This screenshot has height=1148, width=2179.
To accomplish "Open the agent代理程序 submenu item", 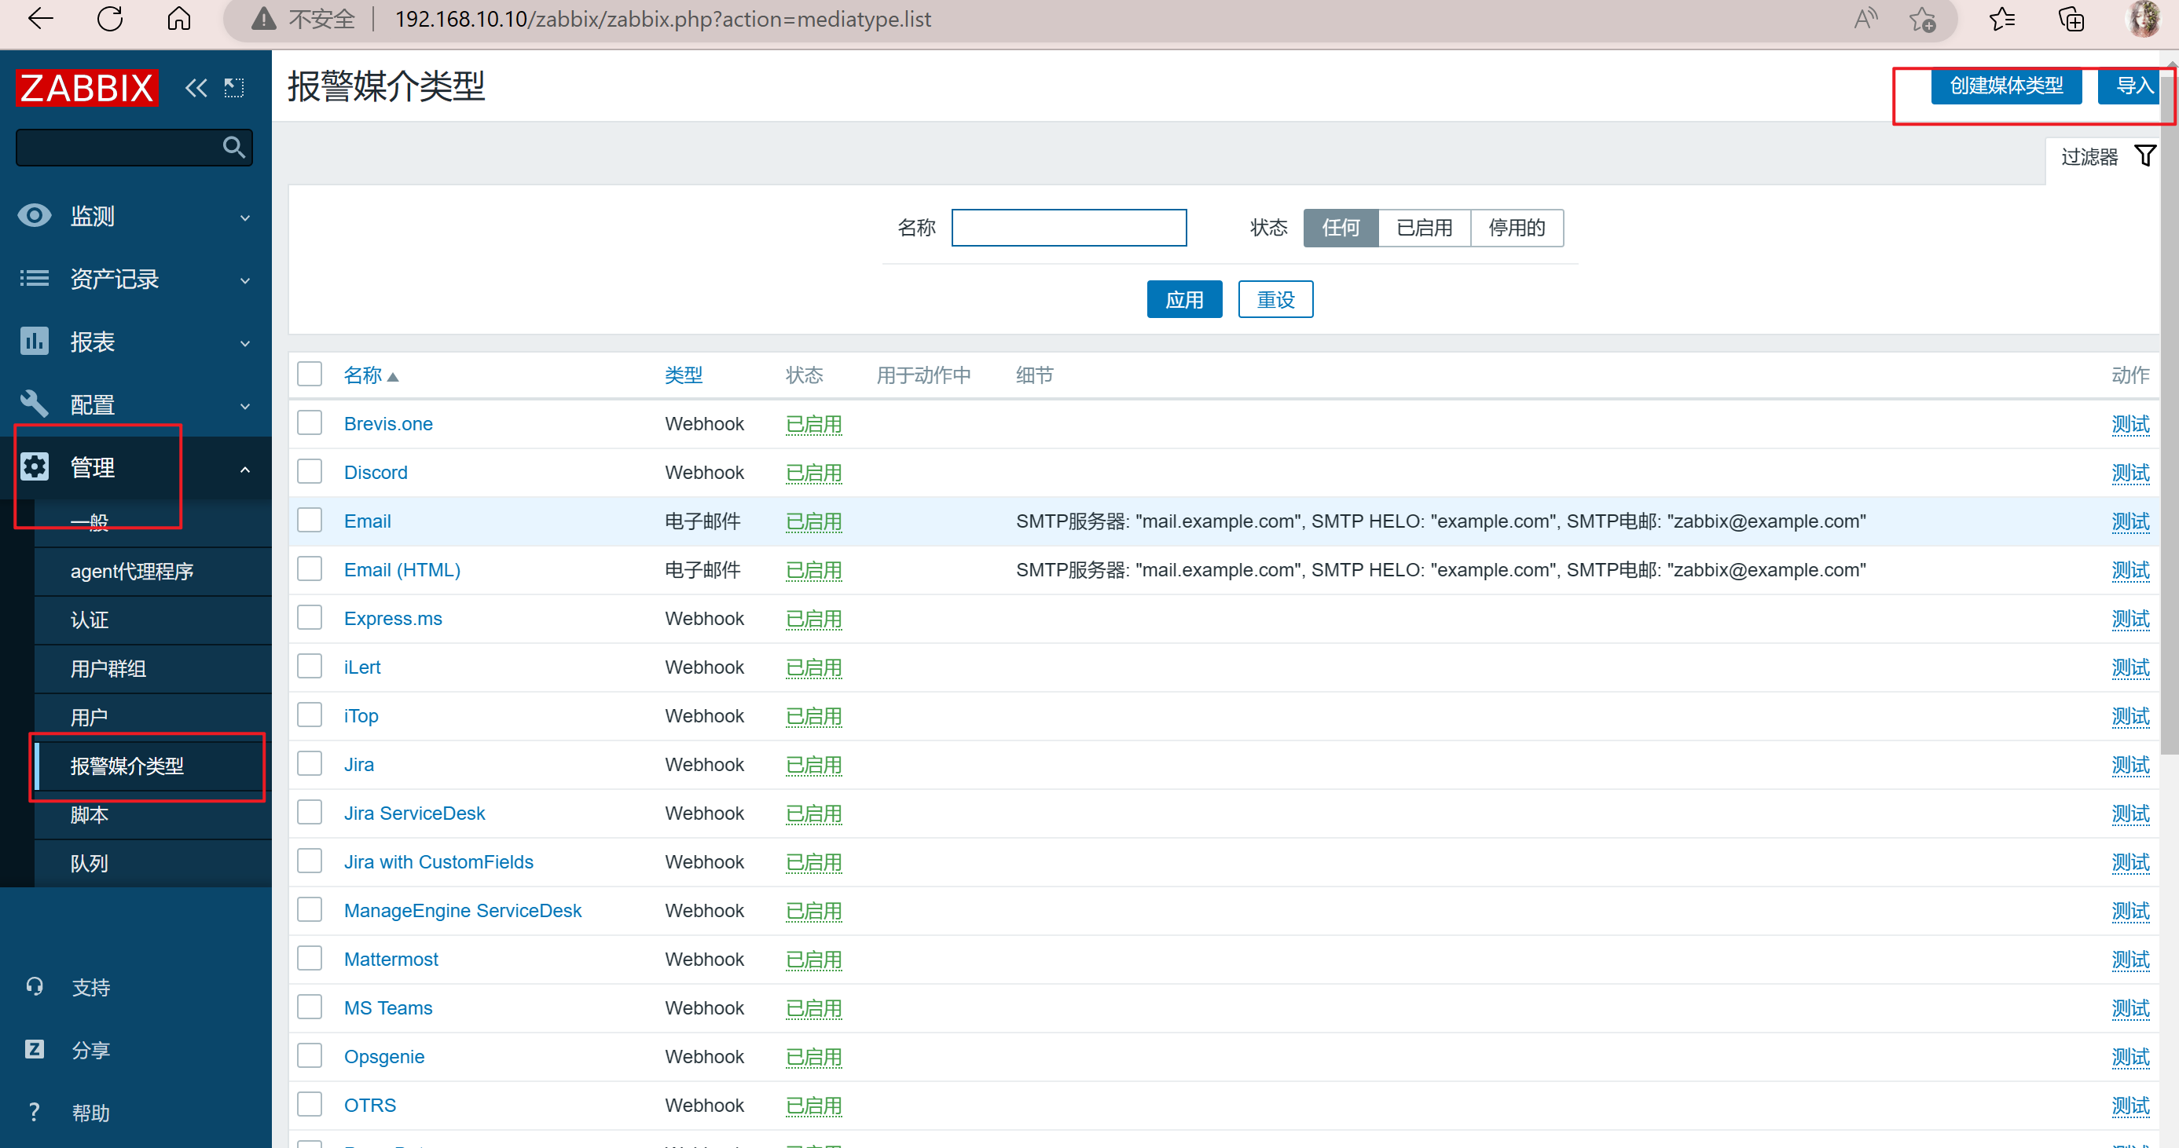I will [x=153, y=572].
